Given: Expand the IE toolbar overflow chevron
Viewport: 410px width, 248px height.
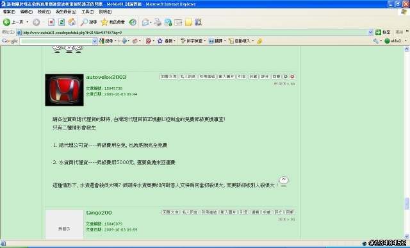Looking at the screenshot, I should [407, 31].
